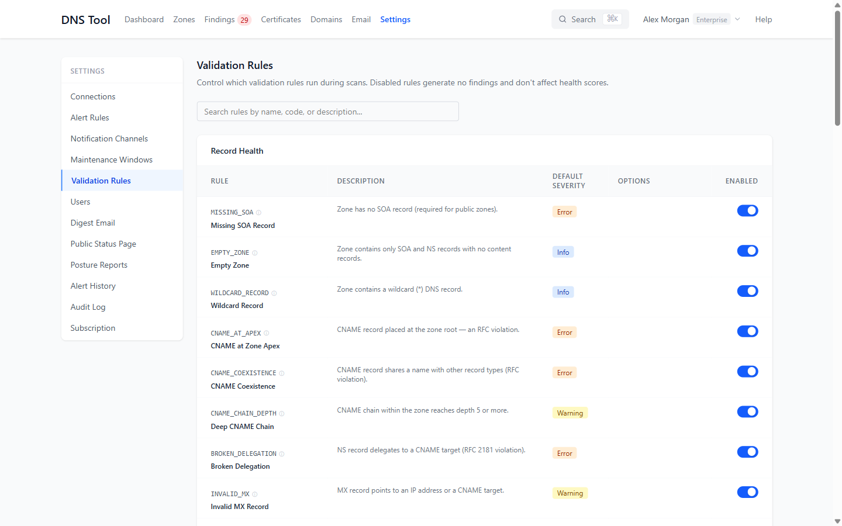Viewport: 842px width, 526px height.
Task: Focus the search rules input field
Action: 327,112
